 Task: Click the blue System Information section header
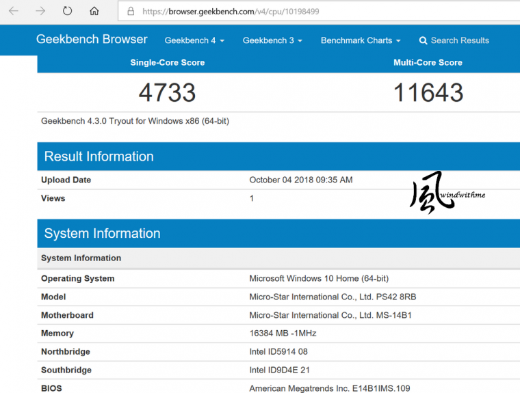(102, 233)
